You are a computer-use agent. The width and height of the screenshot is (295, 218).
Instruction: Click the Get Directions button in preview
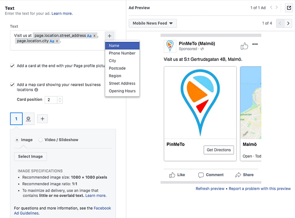219,150
